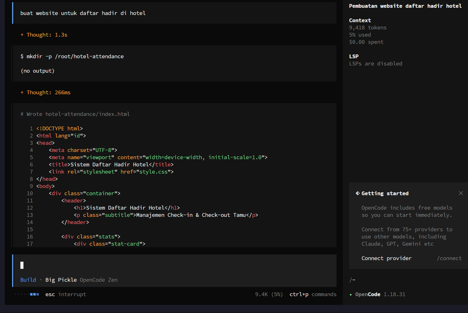Click the '/~' working directory path
This screenshot has width=468, height=313.
click(x=352, y=280)
